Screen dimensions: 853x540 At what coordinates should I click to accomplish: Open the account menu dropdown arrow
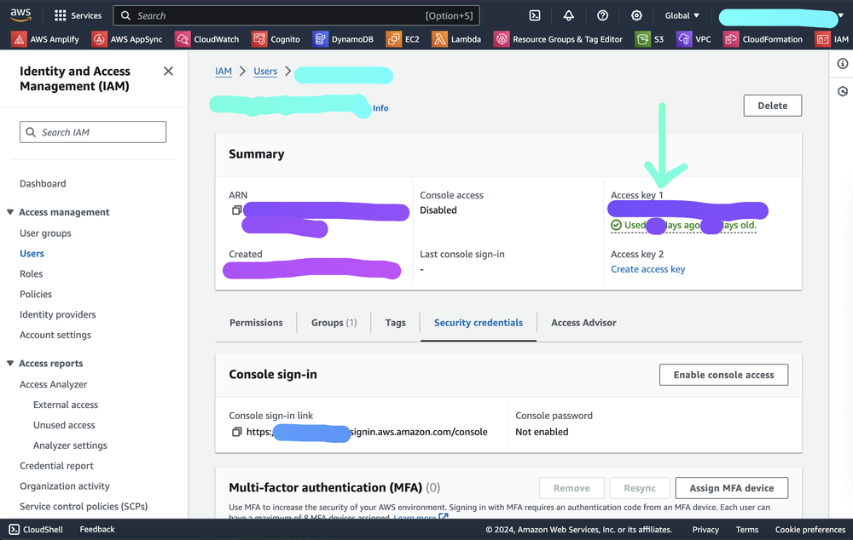pos(841,15)
